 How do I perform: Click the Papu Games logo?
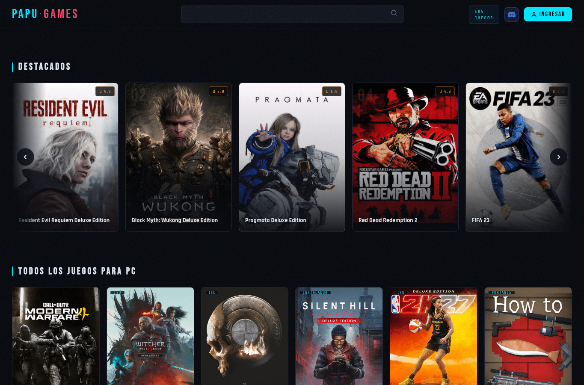45,14
